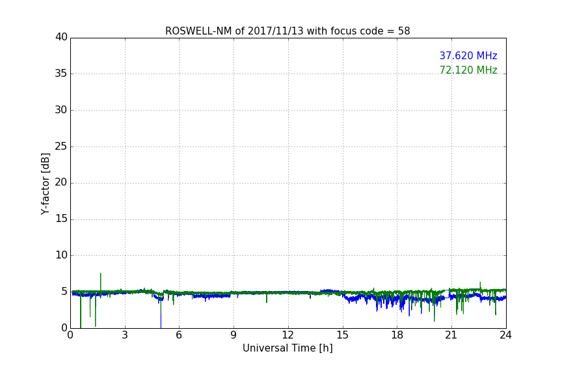Click the Universal Time [h] axis label
562x375 pixels.
pos(288,348)
